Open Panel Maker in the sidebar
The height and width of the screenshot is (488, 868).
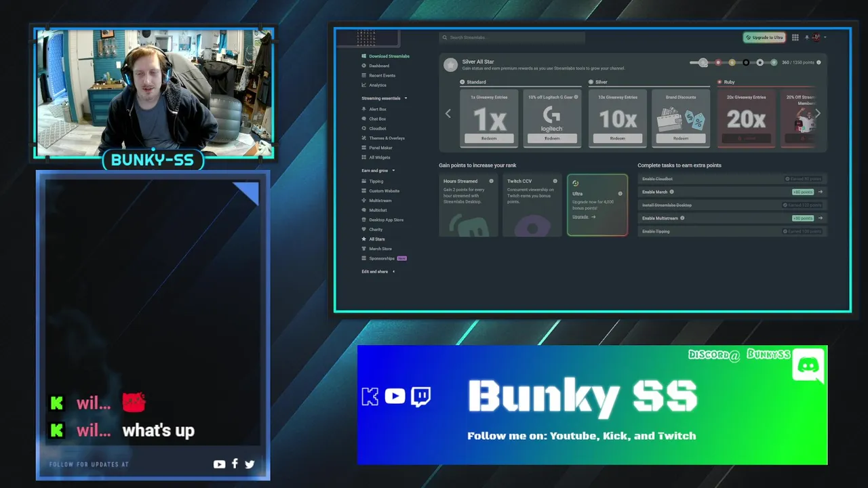pyautogui.click(x=376, y=148)
